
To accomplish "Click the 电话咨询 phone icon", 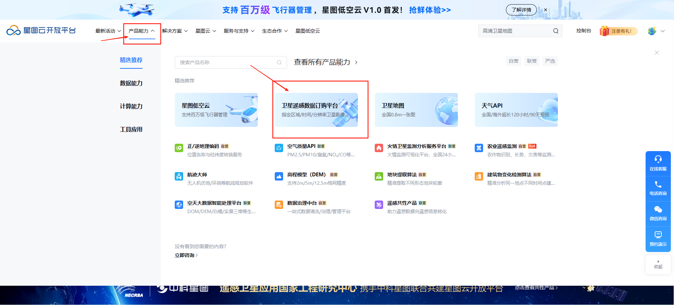I will coord(658,184).
